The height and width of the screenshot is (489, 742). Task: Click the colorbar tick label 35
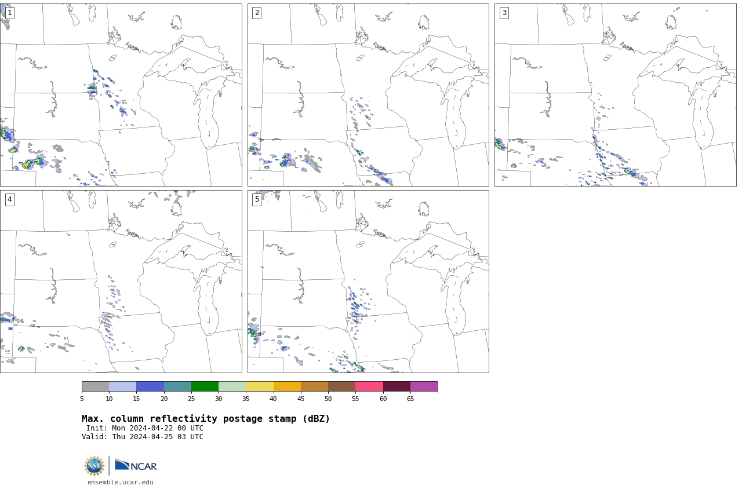[246, 399]
